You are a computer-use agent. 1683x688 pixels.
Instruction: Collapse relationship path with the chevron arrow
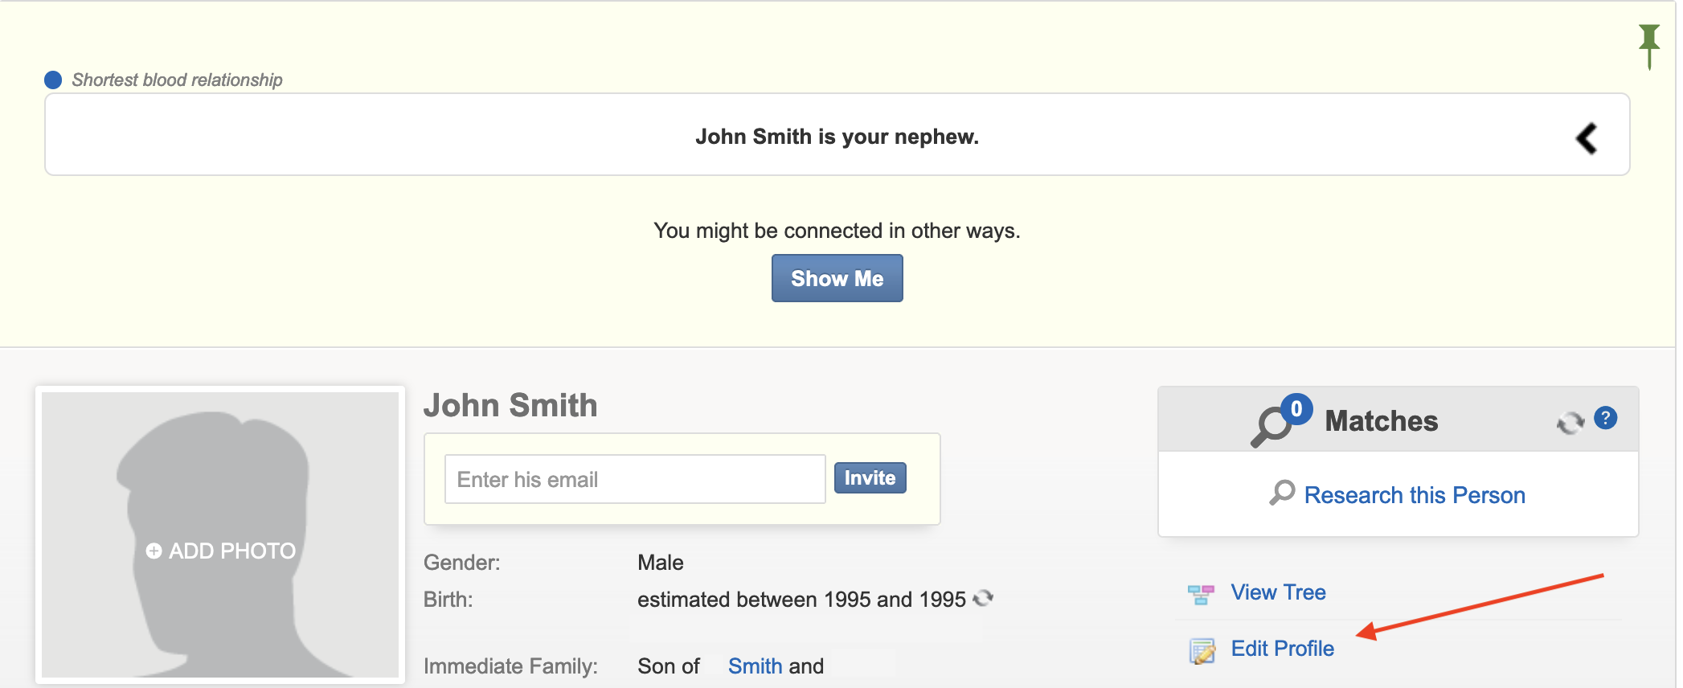(x=1586, y=138)
